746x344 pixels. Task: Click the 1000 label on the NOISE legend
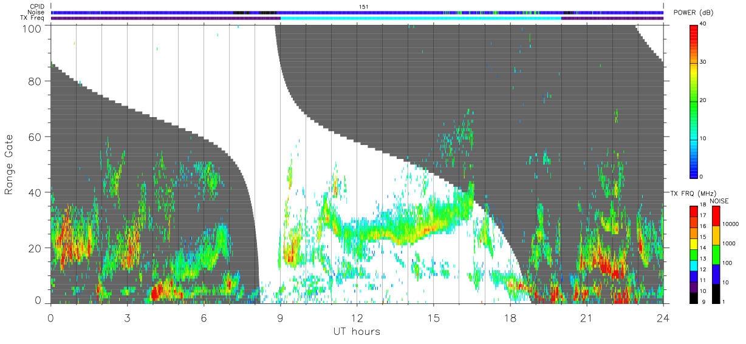728,243
